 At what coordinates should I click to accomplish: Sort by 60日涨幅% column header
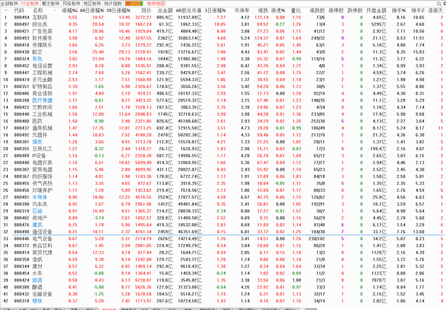coord(92,10)
